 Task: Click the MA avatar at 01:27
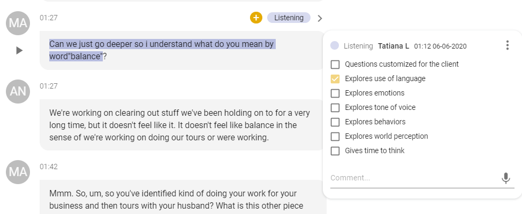(18, 23)
